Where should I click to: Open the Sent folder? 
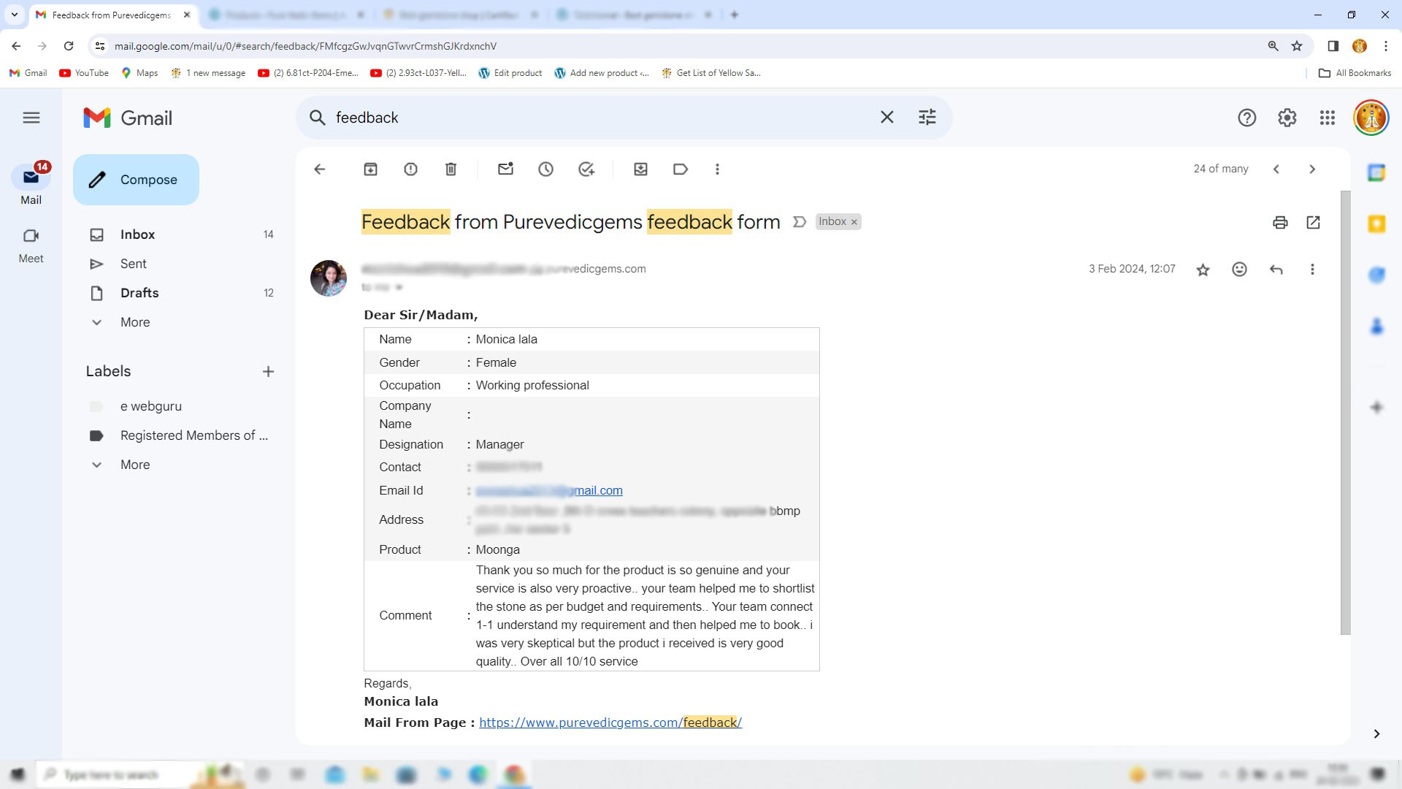point(133,264)
